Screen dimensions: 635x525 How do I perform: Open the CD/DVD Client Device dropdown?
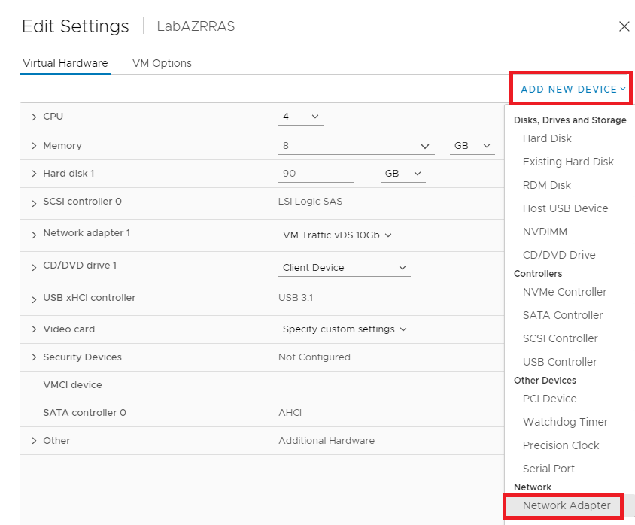pyautogui.click(x=345, y=268)
